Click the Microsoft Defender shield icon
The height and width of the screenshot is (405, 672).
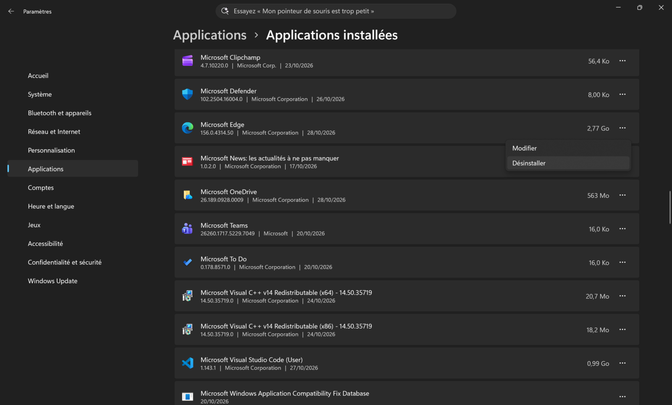pos(187,95)
